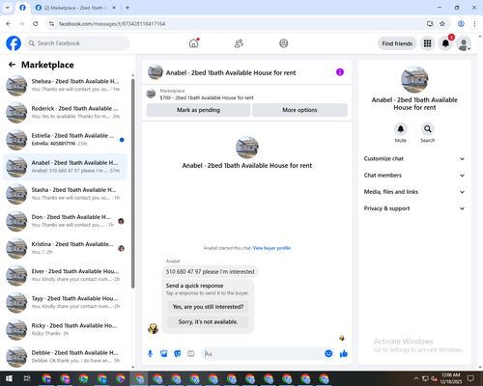The height and width of the screenshot is (386, 483).
Task: Click Find friends button
Action: (397, 43)
